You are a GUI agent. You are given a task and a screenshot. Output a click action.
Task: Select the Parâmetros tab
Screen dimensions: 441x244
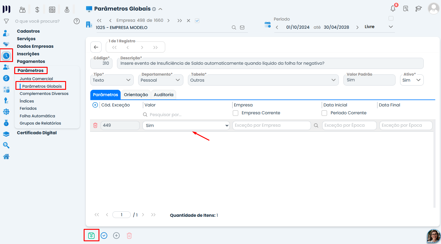pyautogui.click(x=105, y=95)
